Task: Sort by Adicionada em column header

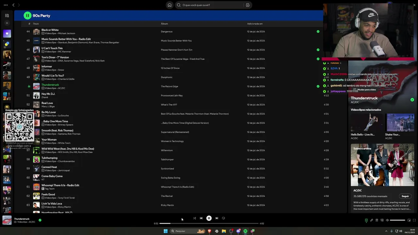Action: tap(255, 24)
